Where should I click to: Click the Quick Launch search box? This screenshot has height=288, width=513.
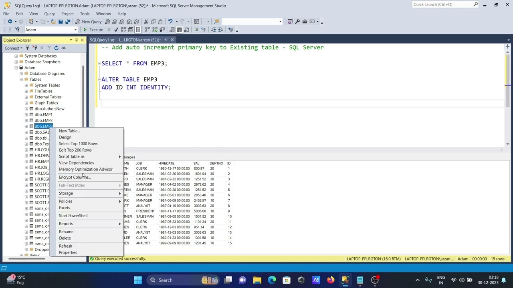coord(445,4)
